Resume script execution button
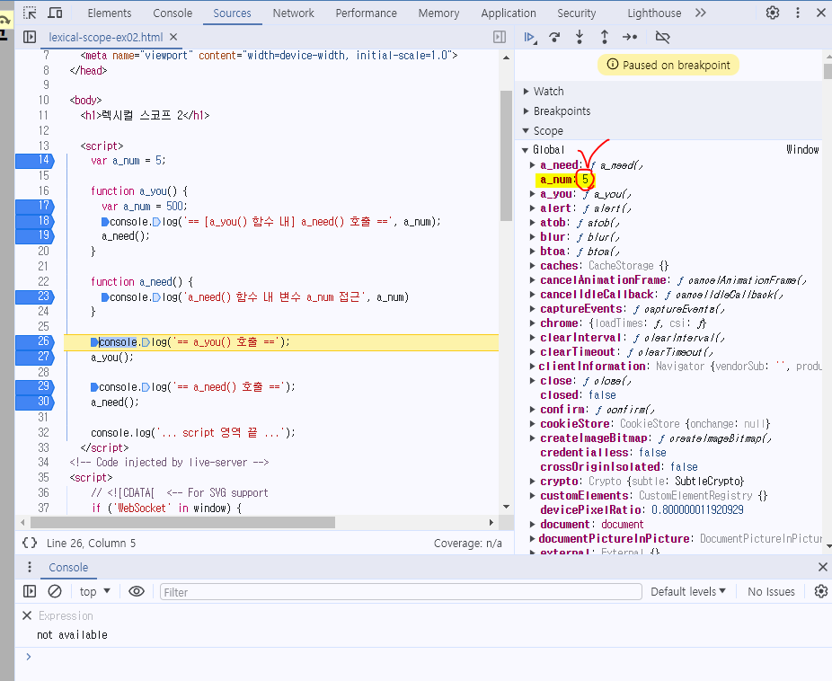 click(x=529, y=37)
